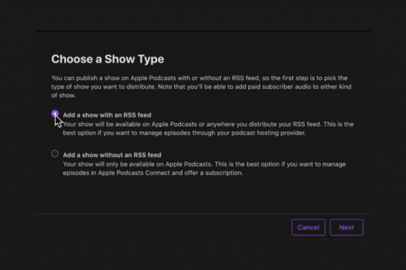Select the 'Add a show with an RSS feed' radio button

click(55, 114)
